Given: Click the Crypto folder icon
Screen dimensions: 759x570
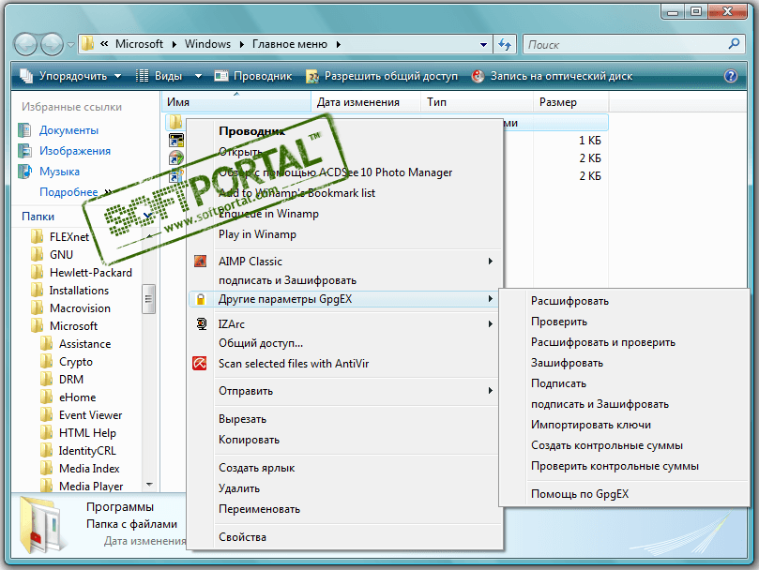Looking at the screenshot, I should [47, 362].
